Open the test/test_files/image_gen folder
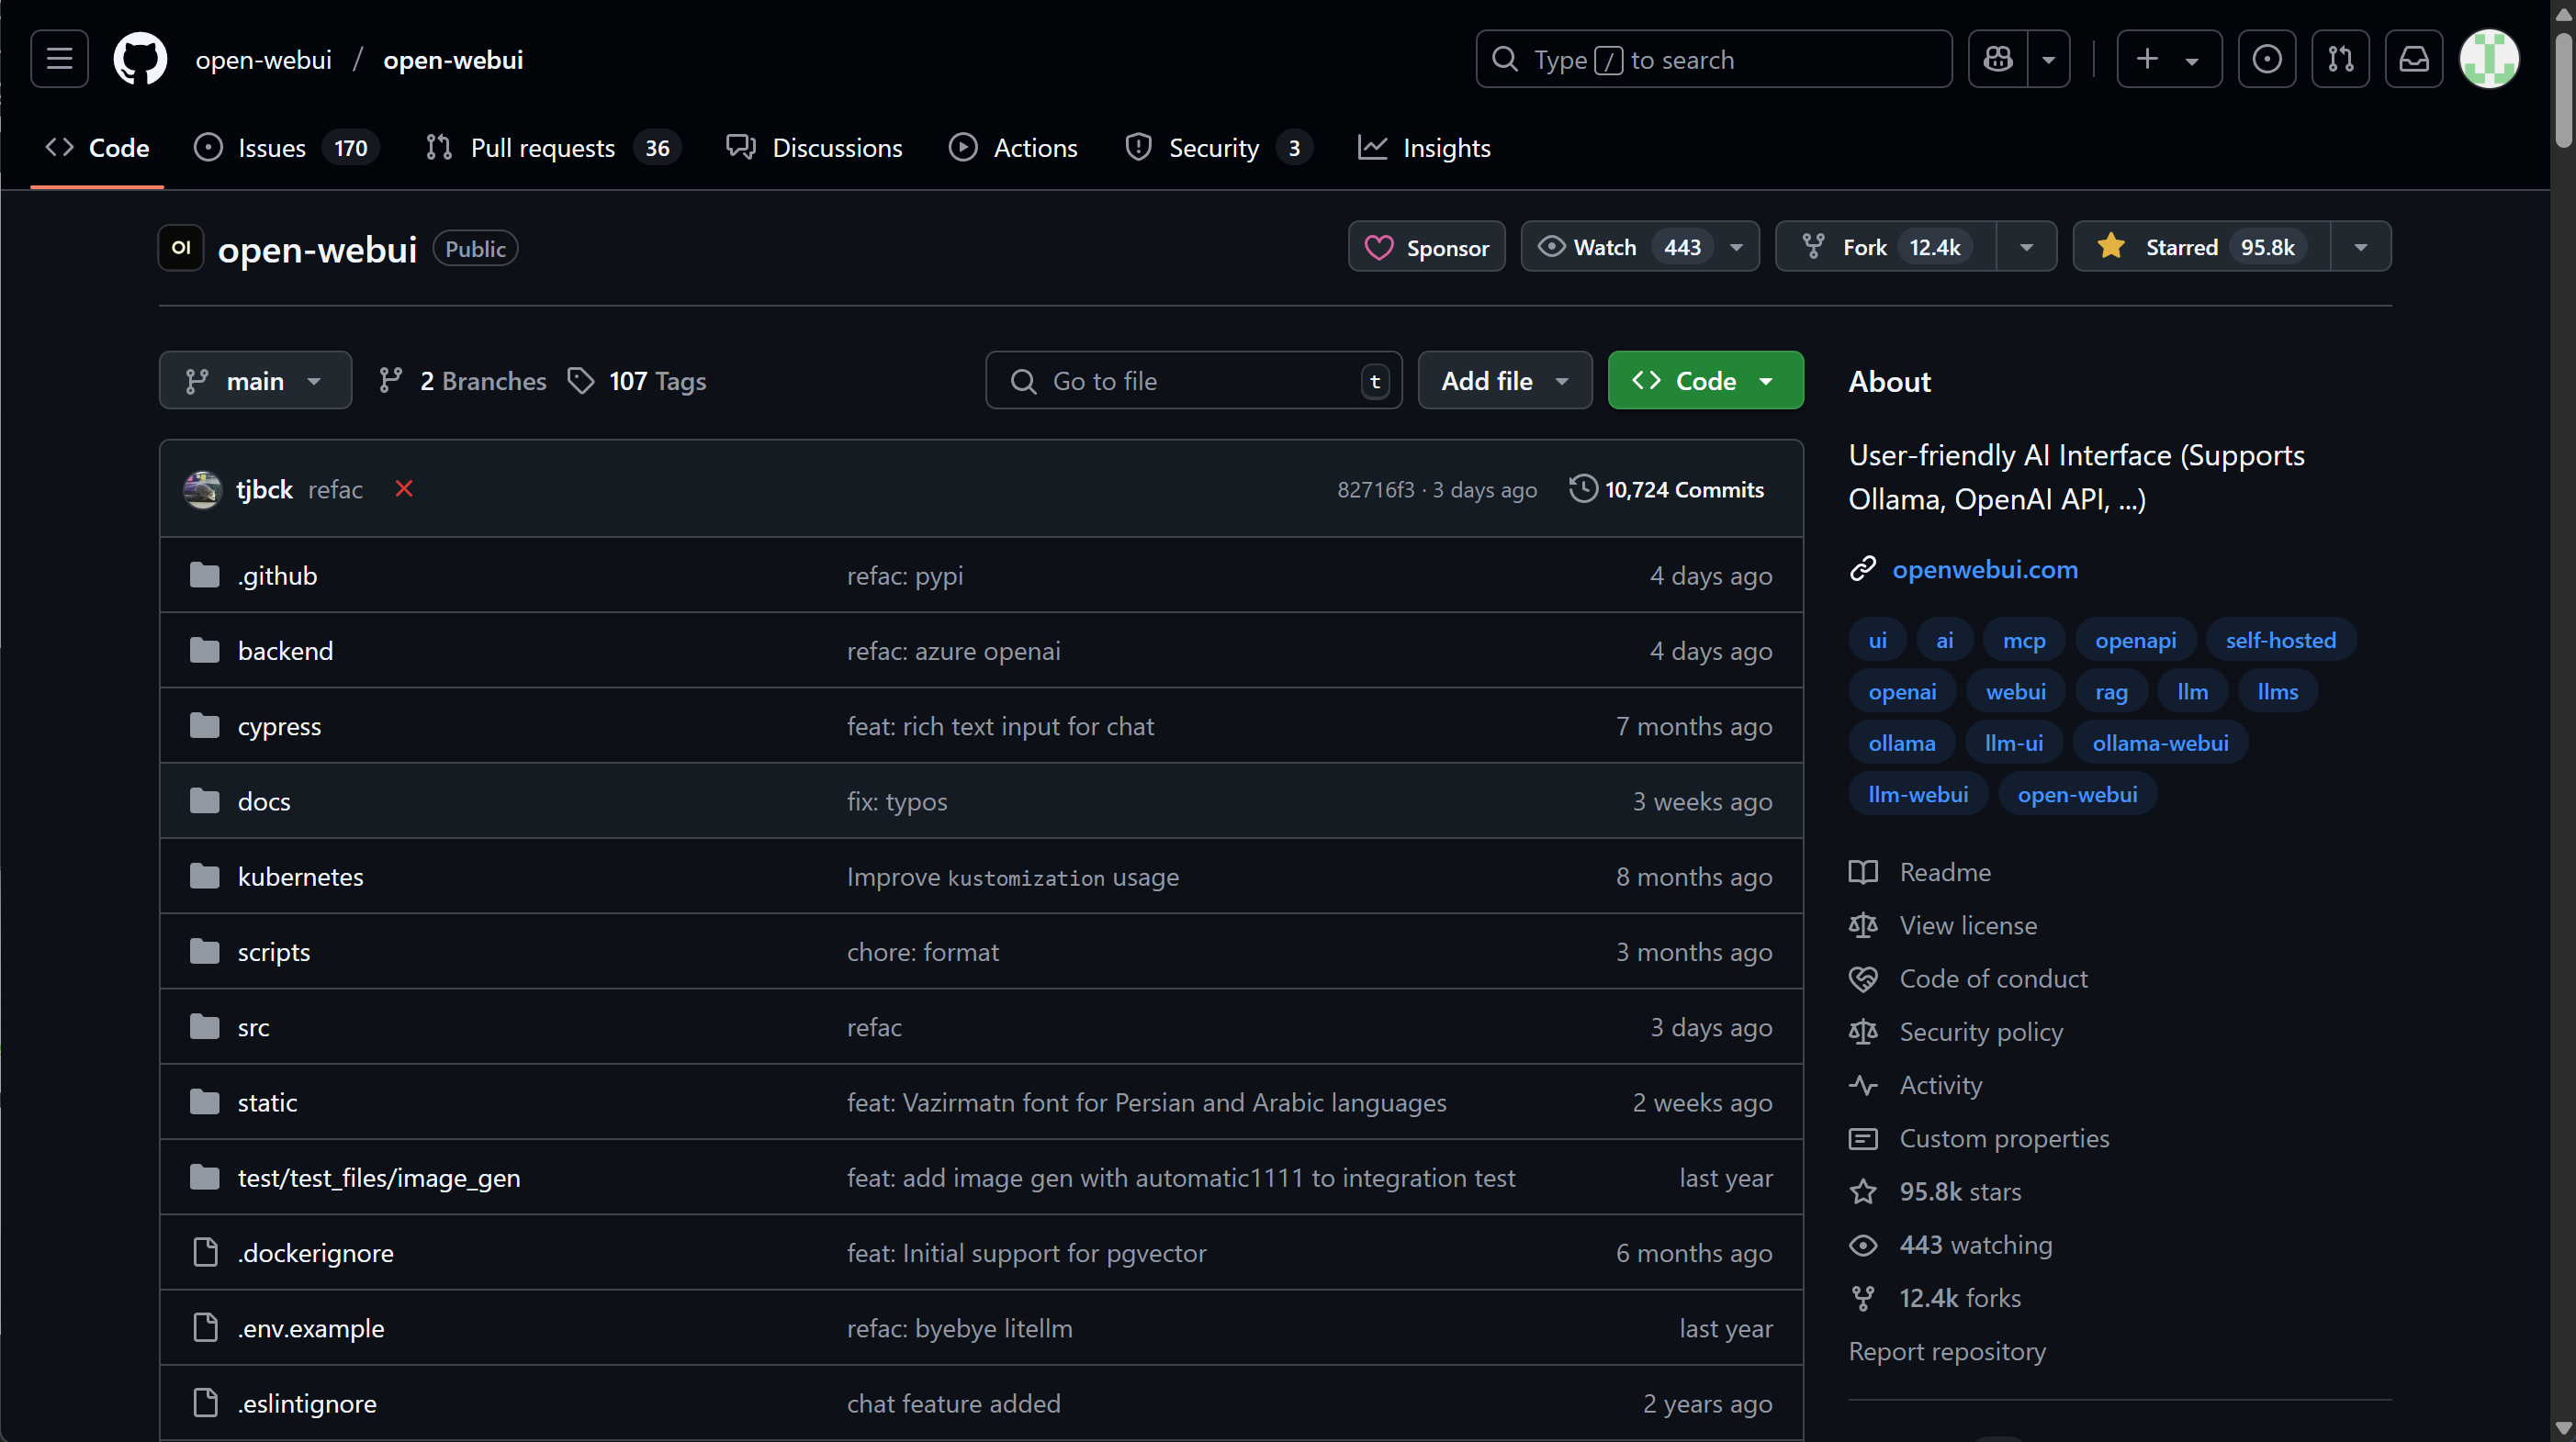This screenshot has width=2576, height=1442. click(379, 1177)
